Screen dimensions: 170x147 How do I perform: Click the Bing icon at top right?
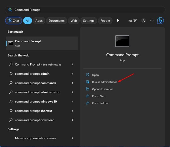point(160,20)
